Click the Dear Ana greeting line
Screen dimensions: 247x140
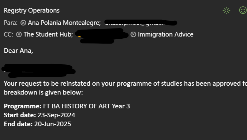click(18, 51)
